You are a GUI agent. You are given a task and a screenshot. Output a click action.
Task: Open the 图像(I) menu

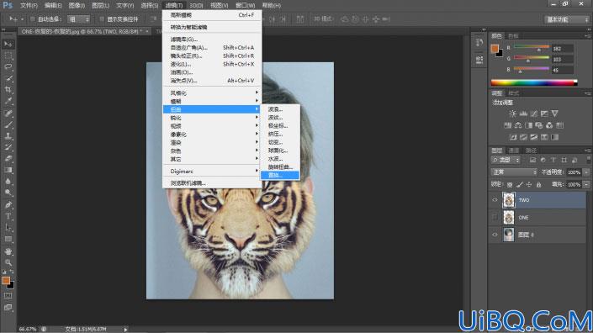click(77, 5)
